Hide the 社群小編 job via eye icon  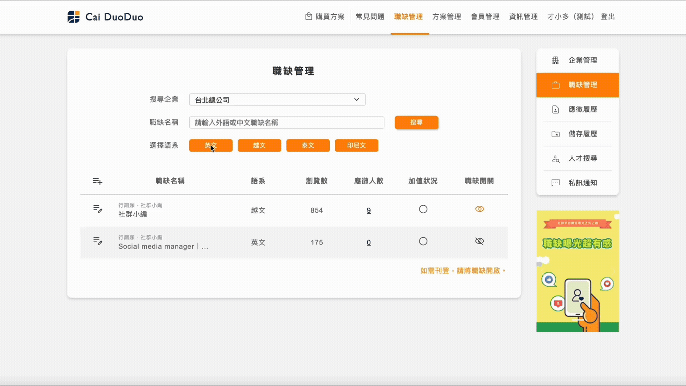[x=479, y=209]
